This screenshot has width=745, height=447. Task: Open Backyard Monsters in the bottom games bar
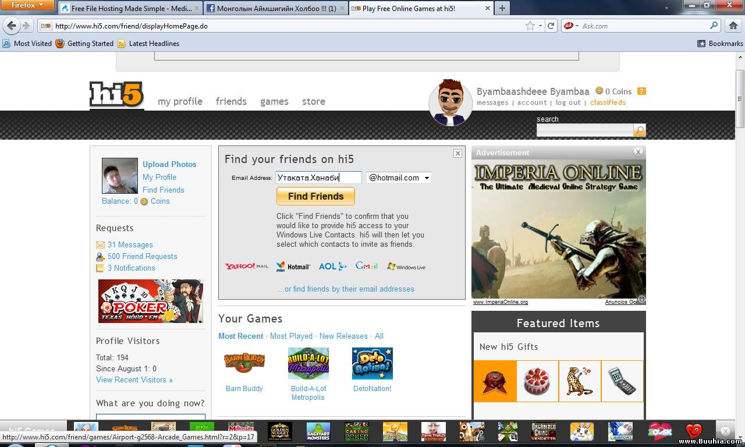pyautogui.click(x=318, y=431)
